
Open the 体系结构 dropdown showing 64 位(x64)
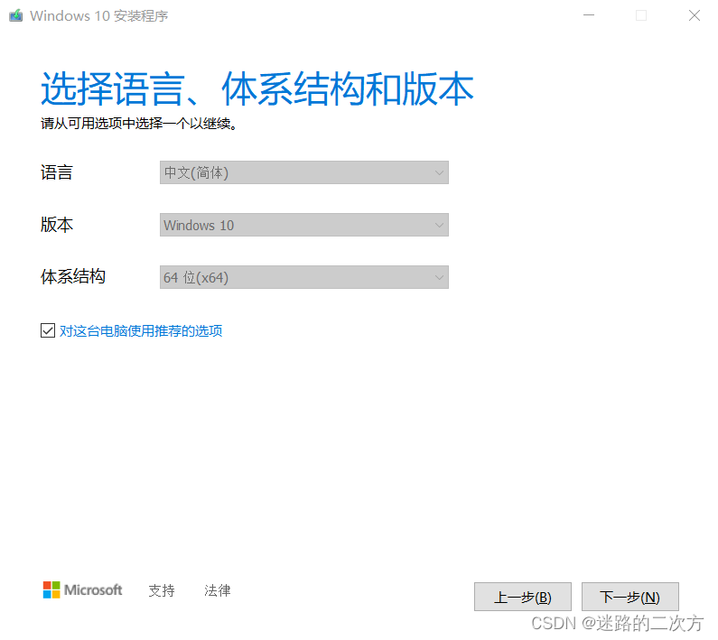pyautogui.click(x=304, y=277)
